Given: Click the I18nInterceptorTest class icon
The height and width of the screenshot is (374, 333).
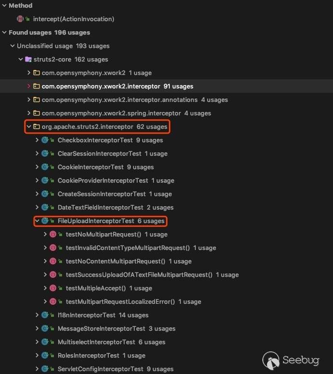Looking at the screenshot, I should [x=45, y=315].
